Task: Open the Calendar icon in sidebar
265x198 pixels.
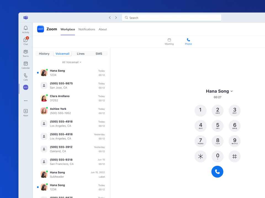Action: [x=26, y=64]
